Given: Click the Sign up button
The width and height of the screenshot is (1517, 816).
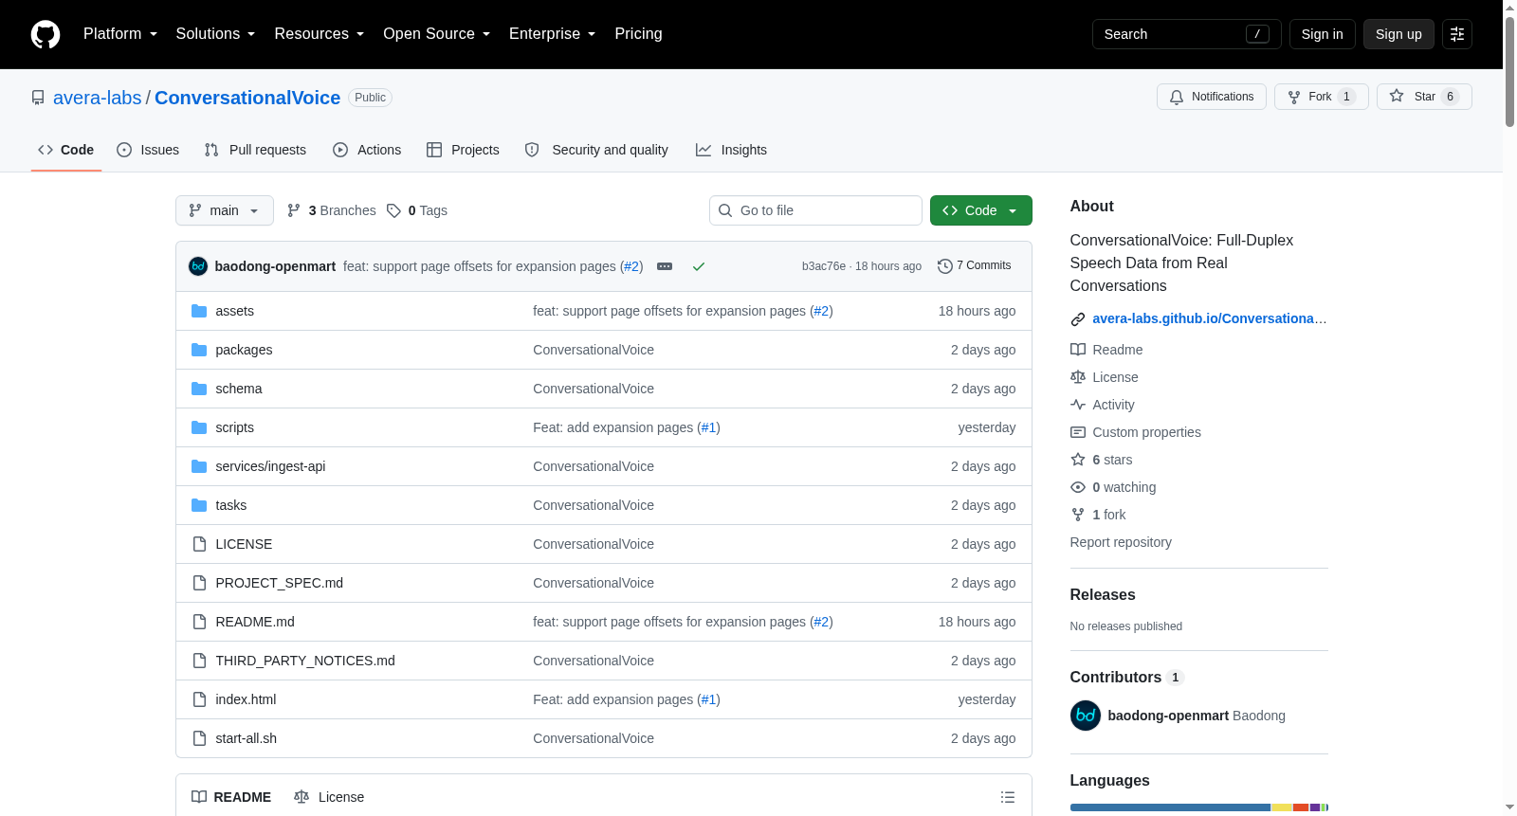Looking at the screenshot, I should 1398,34.
